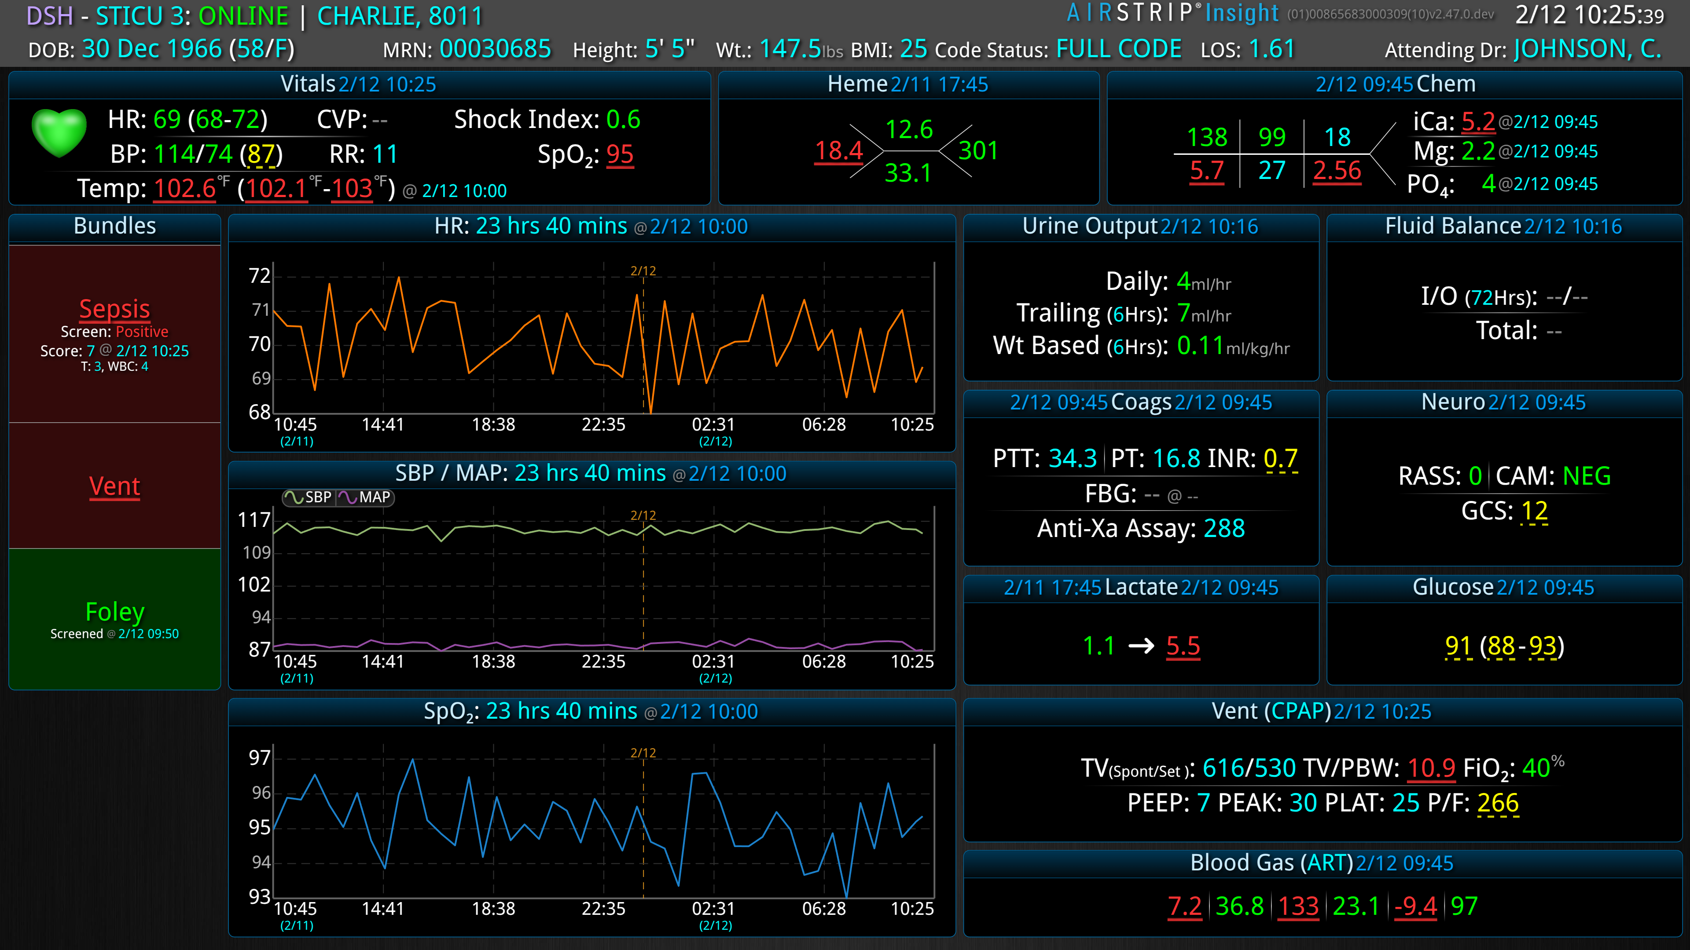
Task: Click the elevated temperature 102.6 value
Action: [x=184, y=189]
